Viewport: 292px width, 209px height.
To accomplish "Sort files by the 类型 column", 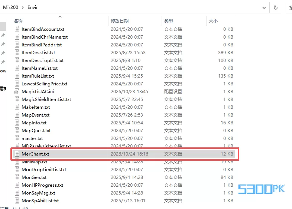I will click(169, 21).
